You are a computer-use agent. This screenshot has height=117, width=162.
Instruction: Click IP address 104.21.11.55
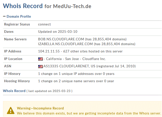(49, 51)
